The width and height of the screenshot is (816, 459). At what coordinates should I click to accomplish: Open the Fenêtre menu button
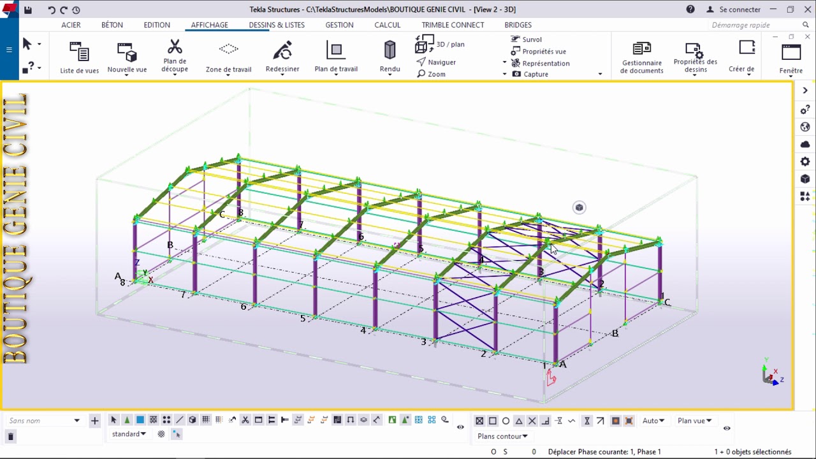tap(790, 59)
